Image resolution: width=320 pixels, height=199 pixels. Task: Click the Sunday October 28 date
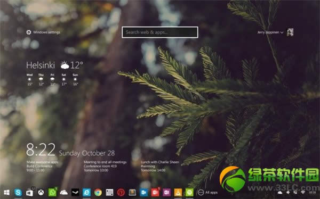click(87, 153)
